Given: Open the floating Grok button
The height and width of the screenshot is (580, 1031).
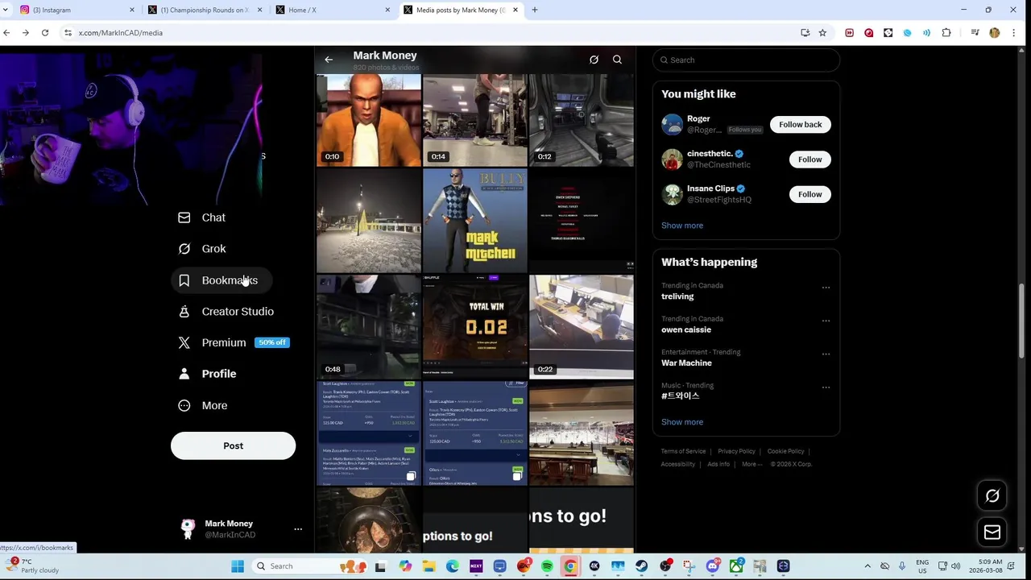Looking at the screenshot, I should pyautogui.click(x=992, y=496).
